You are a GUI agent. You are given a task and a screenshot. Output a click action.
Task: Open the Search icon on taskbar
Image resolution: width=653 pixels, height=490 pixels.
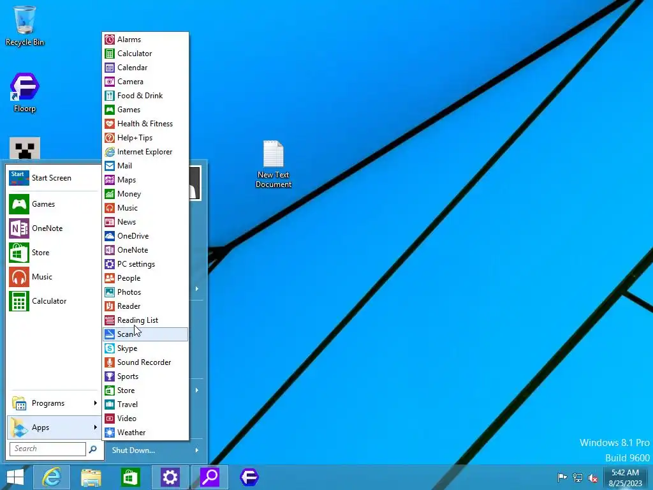[x=209, y=477]
